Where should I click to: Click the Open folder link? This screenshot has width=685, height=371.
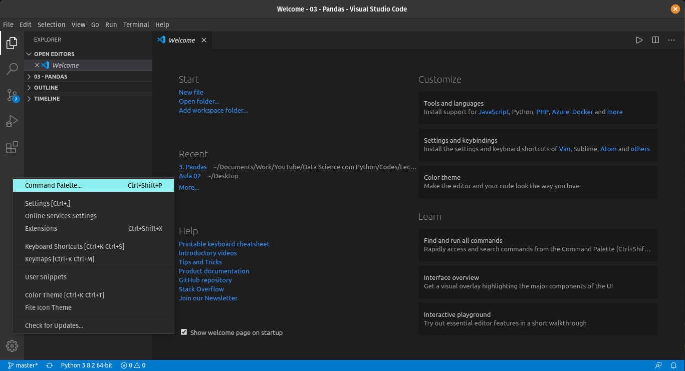coord(199,101)
